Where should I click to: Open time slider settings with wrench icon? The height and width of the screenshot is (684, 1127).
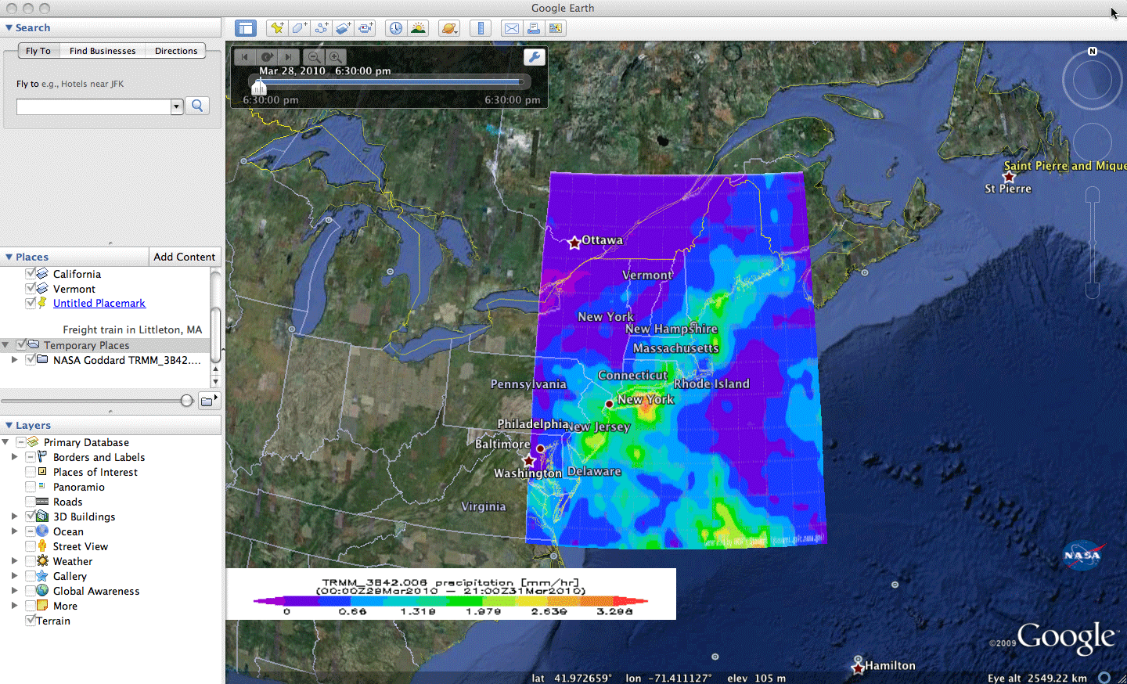(x=534, y=56)
